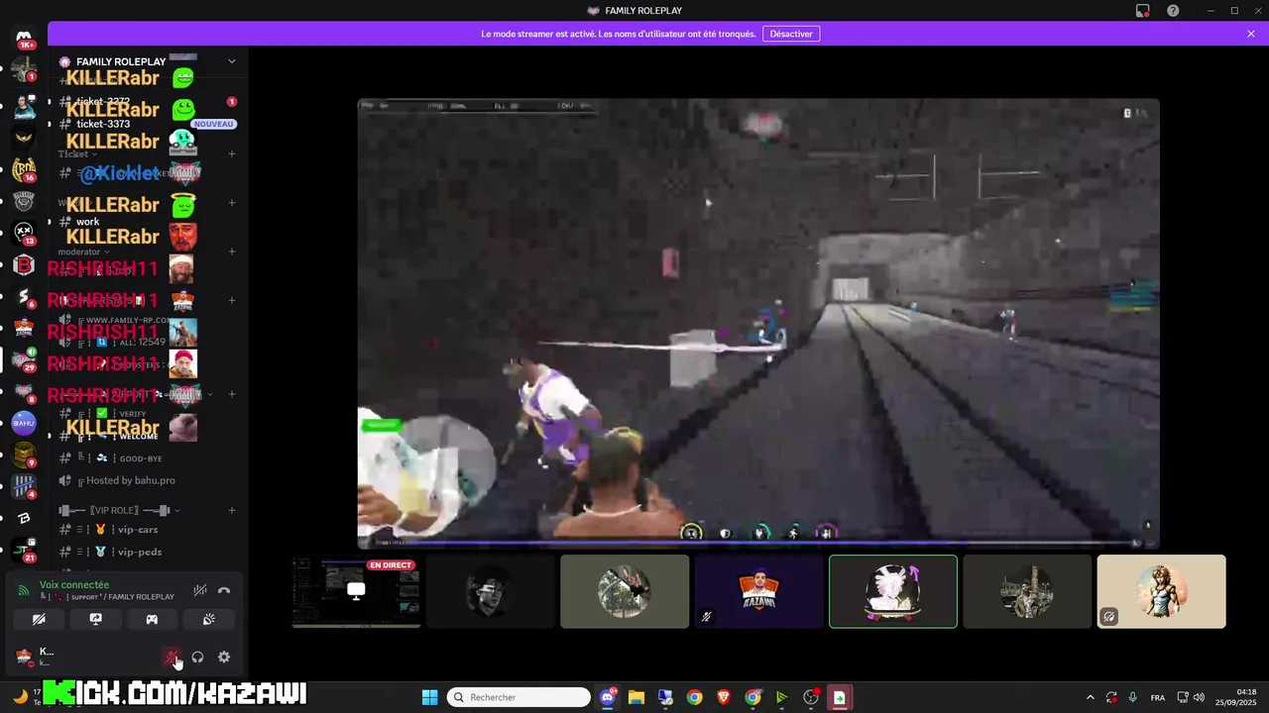This screenshot has height=713, width=1269.
Task: Dismiss the streamer mode banner
Action: coord(1251,34)
